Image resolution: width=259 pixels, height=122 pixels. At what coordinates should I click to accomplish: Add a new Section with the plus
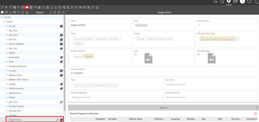point(256,108)
